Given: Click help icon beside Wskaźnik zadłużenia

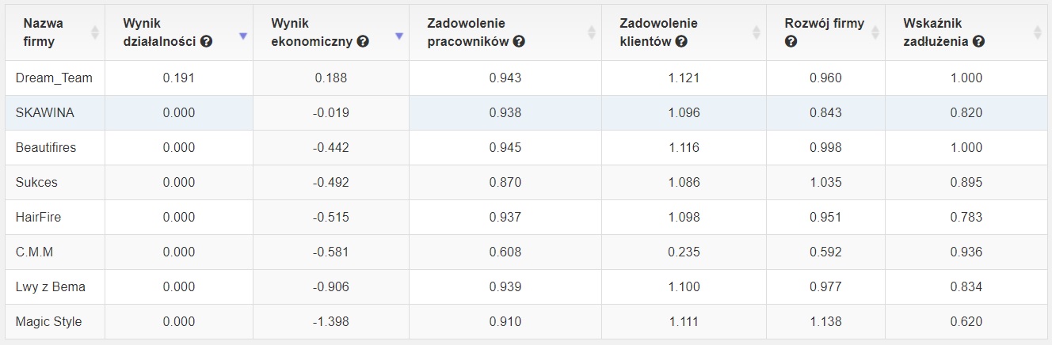Looking at the screenshot, I should tap(979, 42).
